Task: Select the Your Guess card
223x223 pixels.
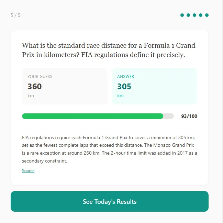Action: (65, 86)
